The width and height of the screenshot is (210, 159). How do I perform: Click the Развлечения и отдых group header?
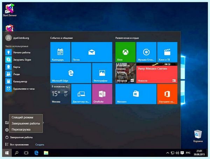[x=127, y=38]
